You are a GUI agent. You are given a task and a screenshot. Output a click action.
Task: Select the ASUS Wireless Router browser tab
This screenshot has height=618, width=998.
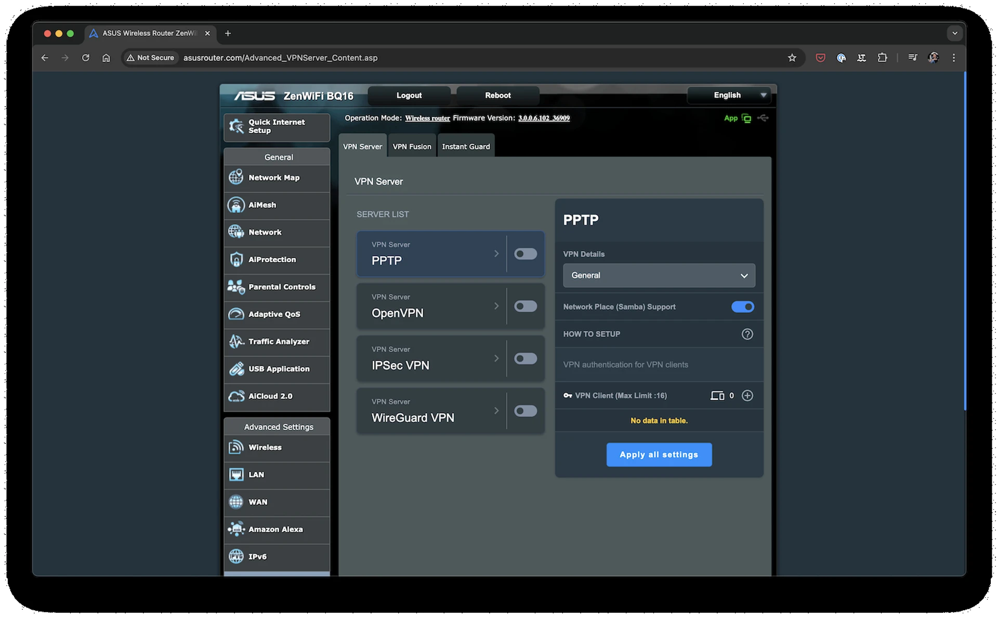(150, 33)
